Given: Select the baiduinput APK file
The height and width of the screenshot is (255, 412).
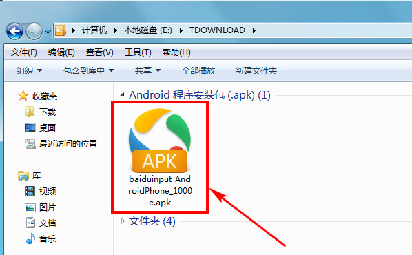Looking at the screenshot, I should tap(160, 158).
